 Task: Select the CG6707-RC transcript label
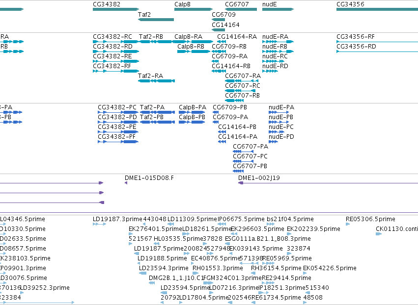tap(243, 86)
